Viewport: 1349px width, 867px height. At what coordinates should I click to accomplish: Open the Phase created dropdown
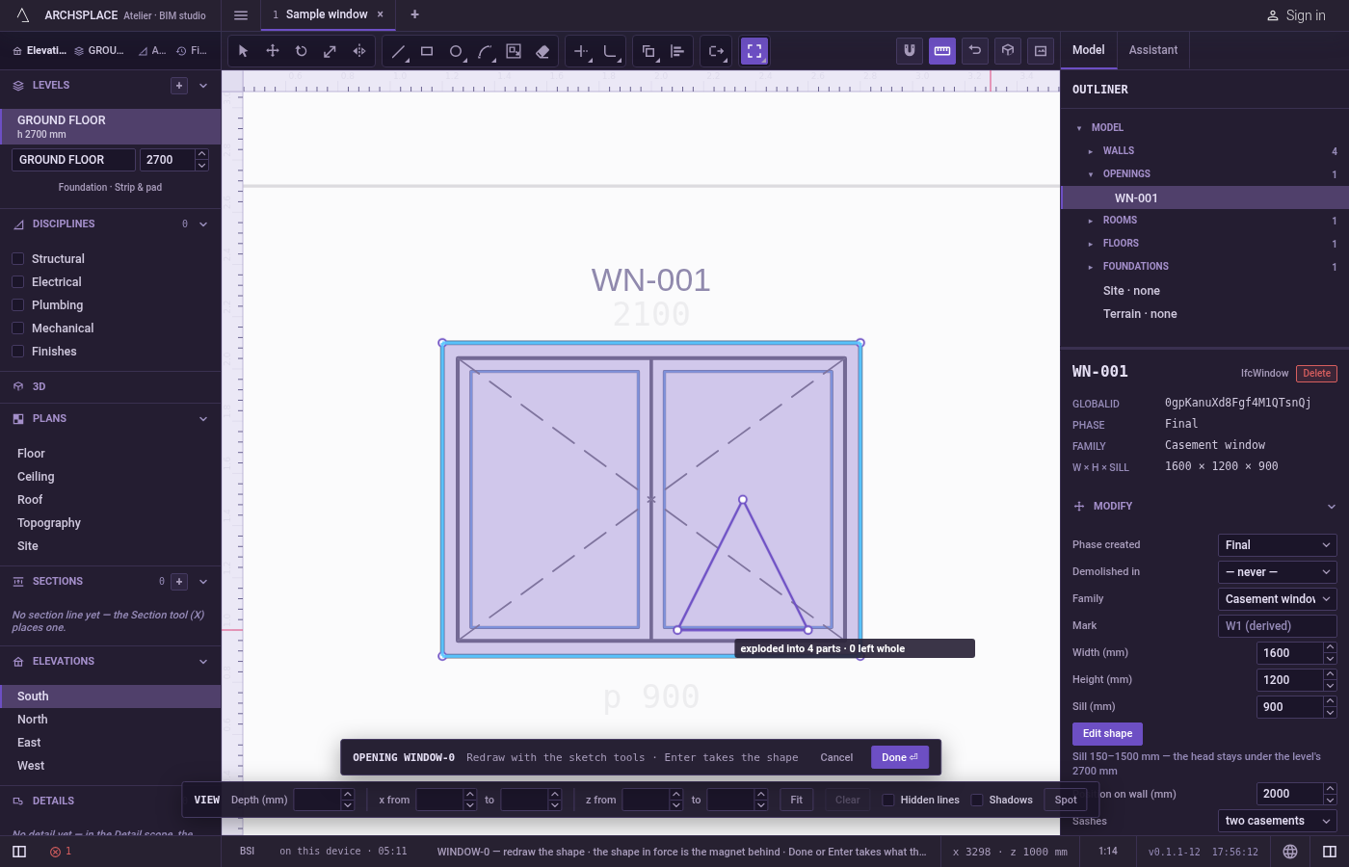(x=1278, y=545)
